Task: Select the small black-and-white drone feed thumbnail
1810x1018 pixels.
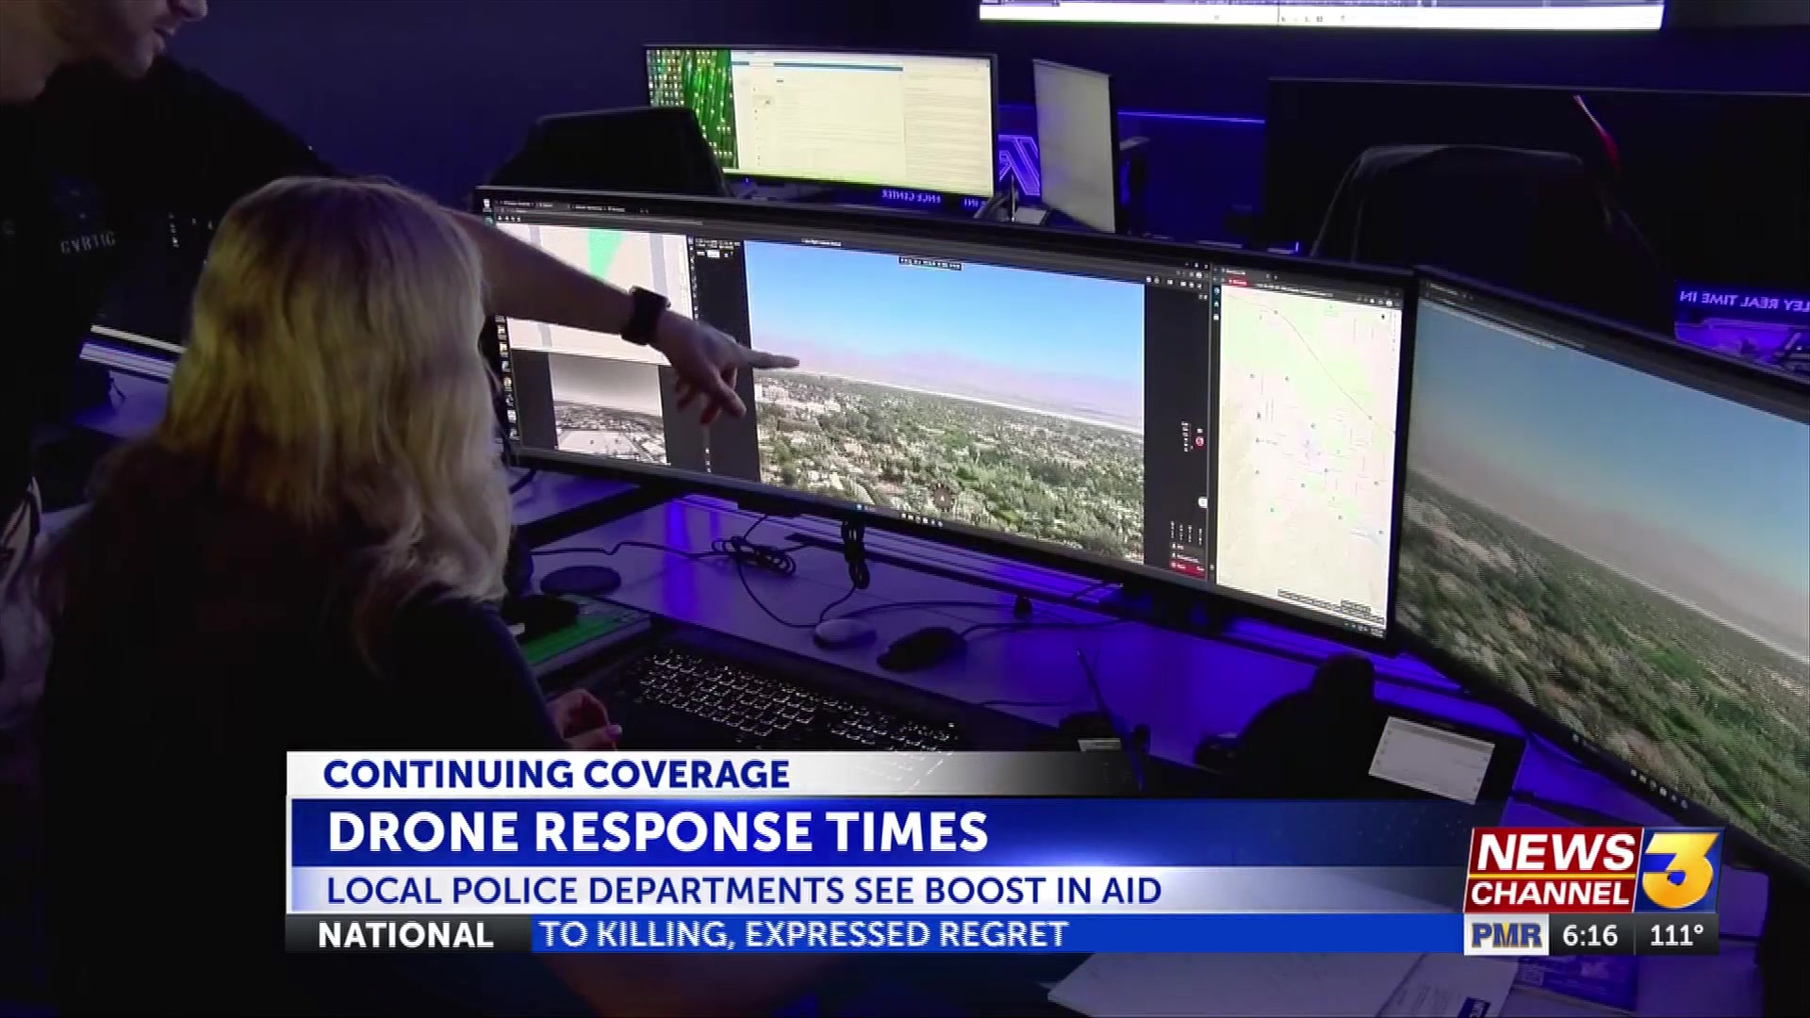Action: point(609,410)
